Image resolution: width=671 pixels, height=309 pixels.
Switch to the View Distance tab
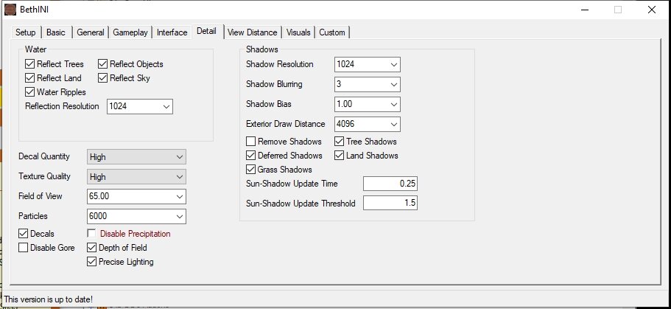253,32
